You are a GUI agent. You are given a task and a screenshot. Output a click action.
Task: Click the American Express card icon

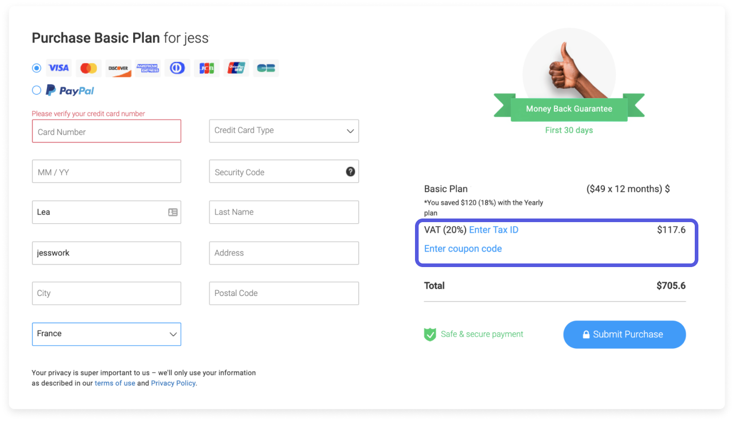click(x=148, y=68)
